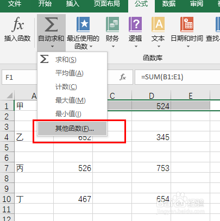Switch to the File (文件) tab
Image resolution: width=220 pixels, height=221 pixels.
click(x=14, y=4)
